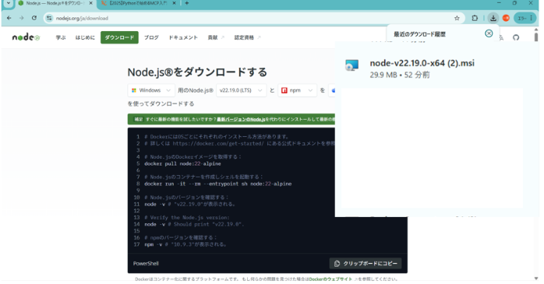
Task: Open the 認定資格 external link
Action: [247, 37]
